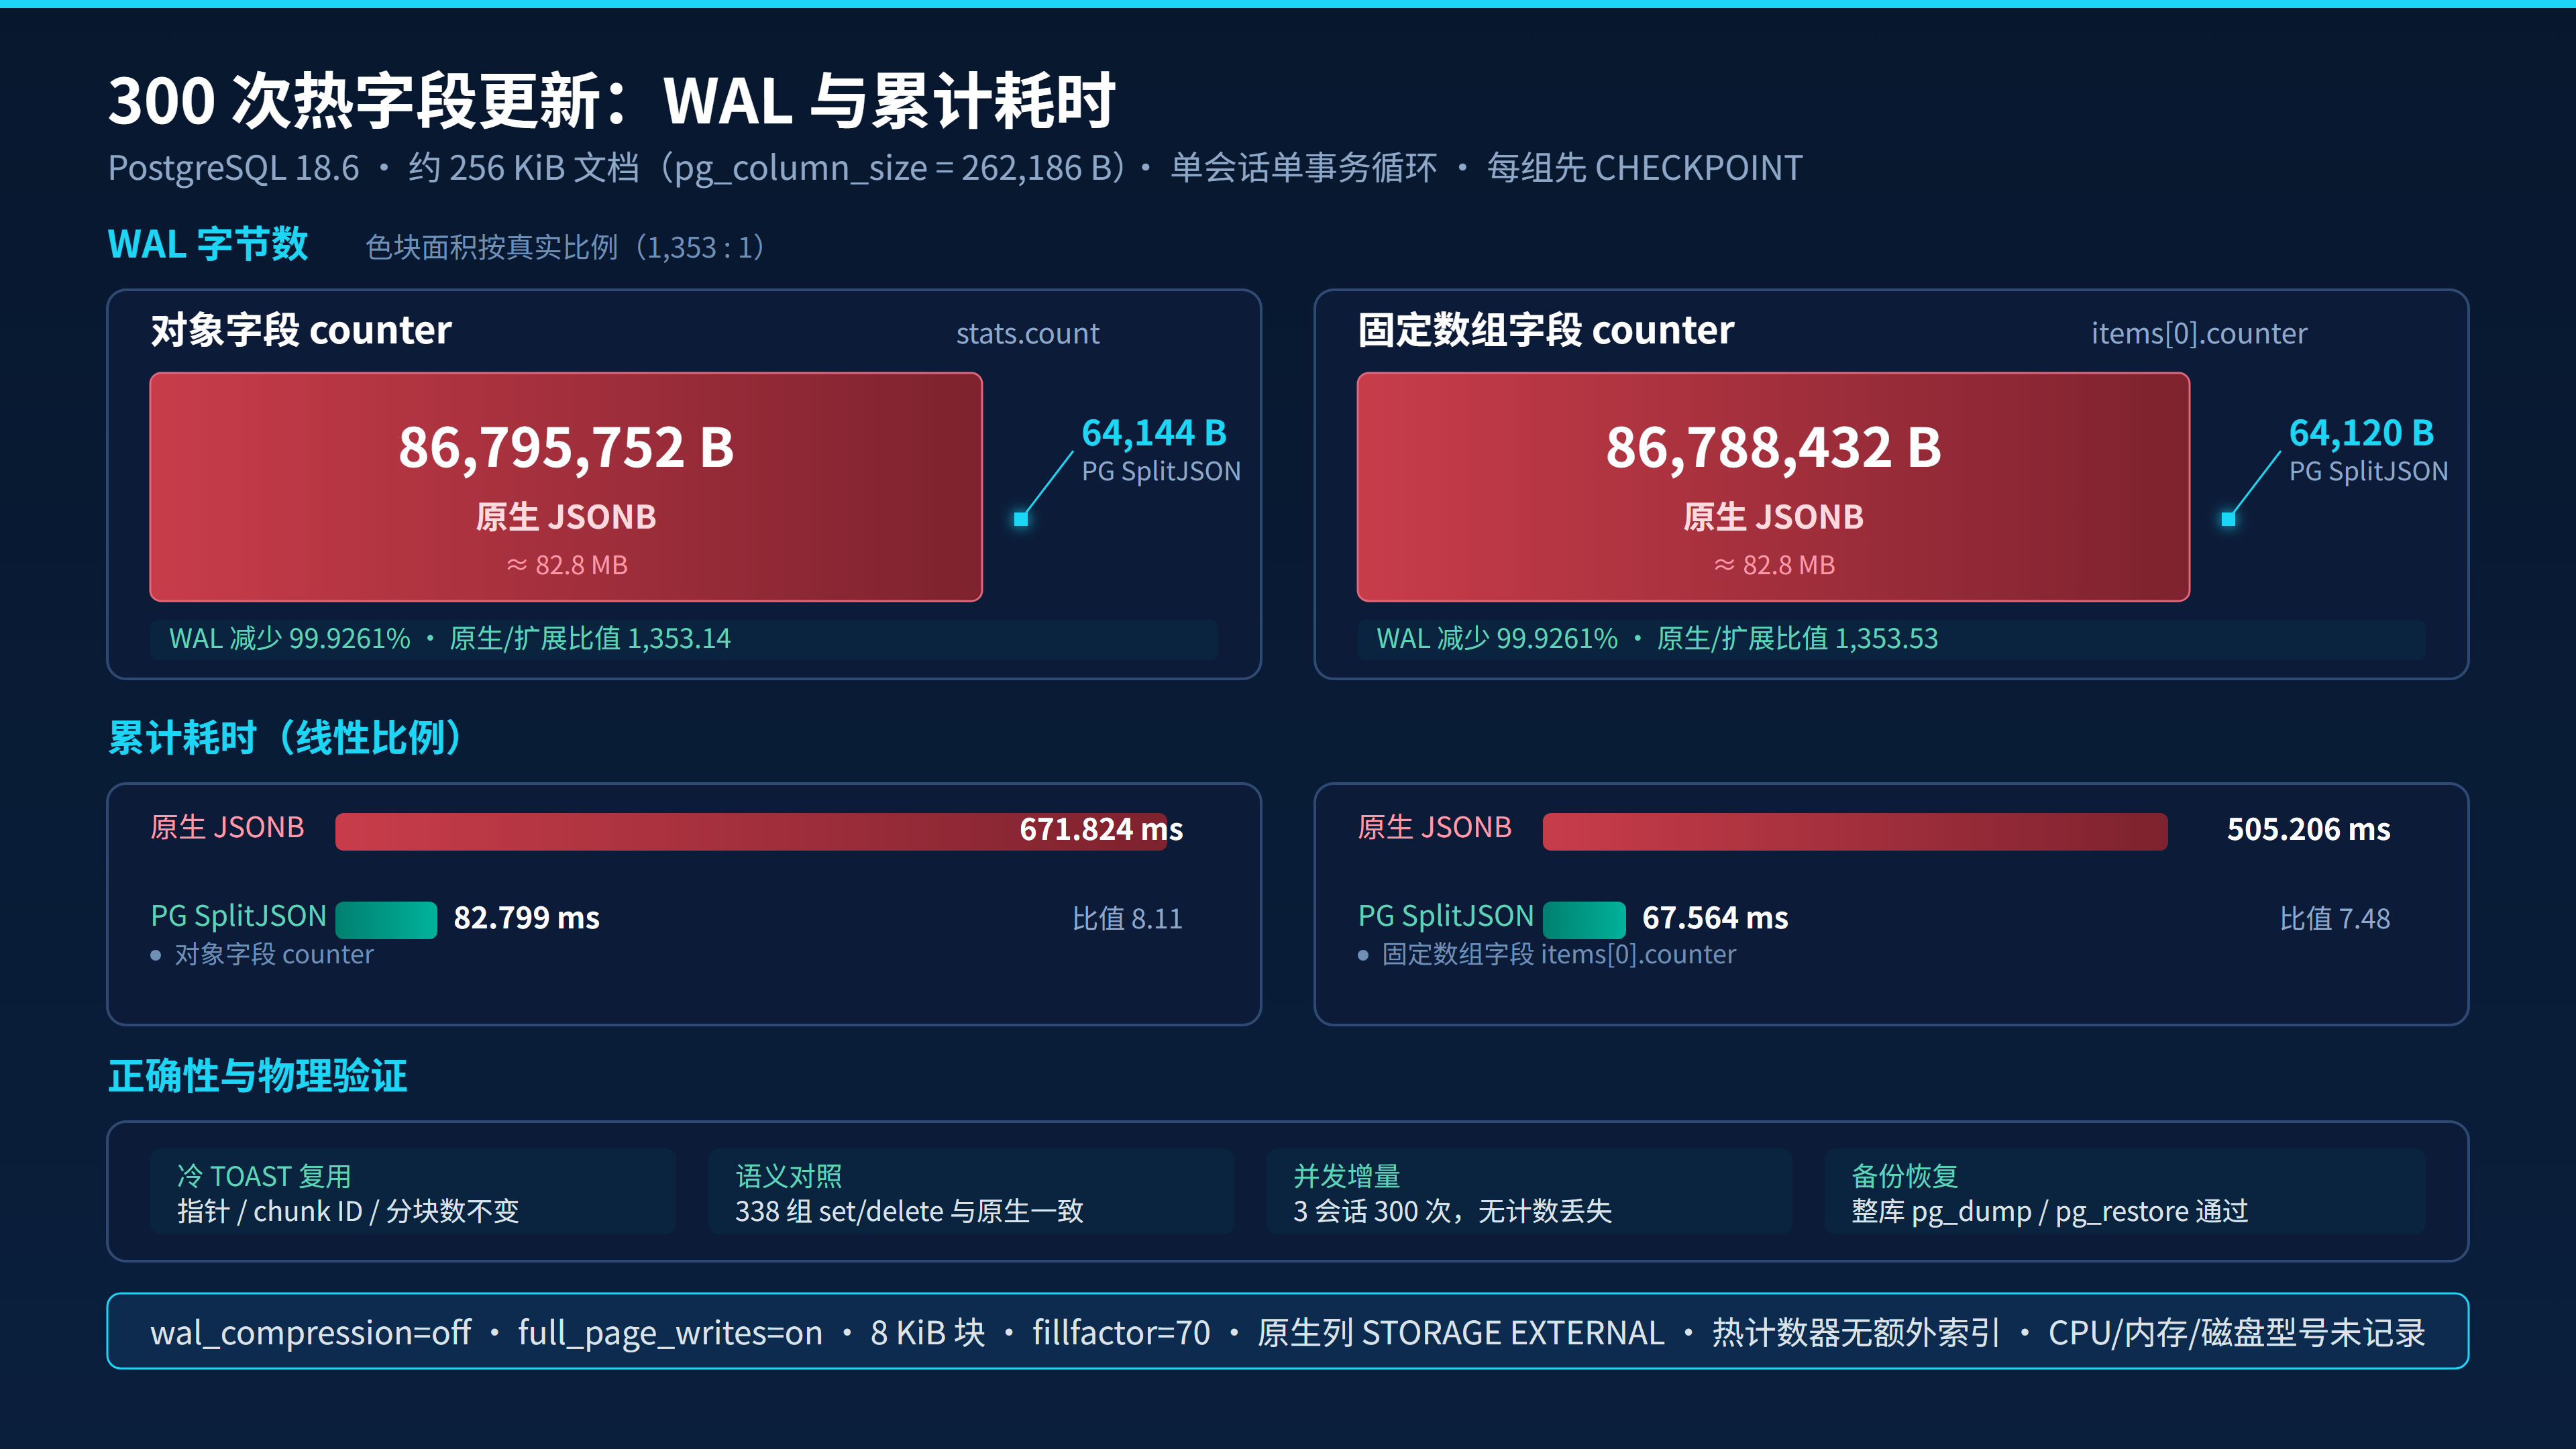Click the '累计耗时（线性比例）' section heading
The width and height of the screenshot is (2576, 1449).
(285, 737)
